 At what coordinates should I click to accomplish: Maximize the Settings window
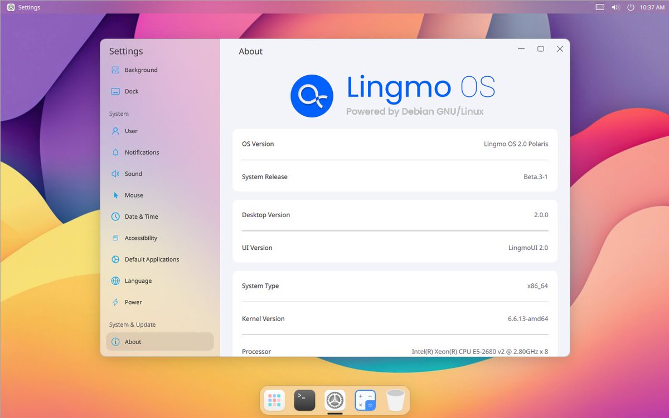[x=540, y=49]
